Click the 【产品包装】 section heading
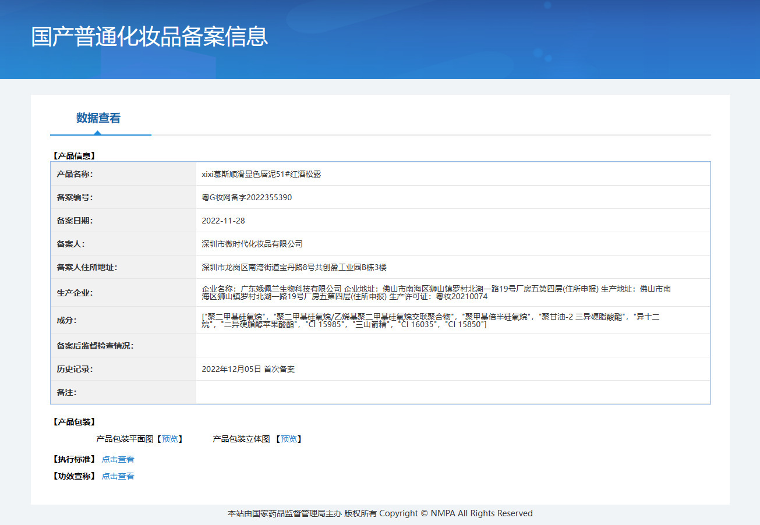 pos(73,422)
